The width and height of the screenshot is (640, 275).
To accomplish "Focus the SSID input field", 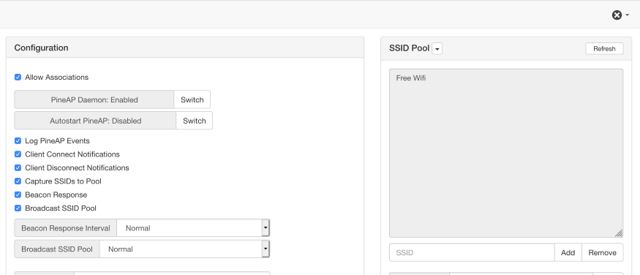I will coord(472,252).
